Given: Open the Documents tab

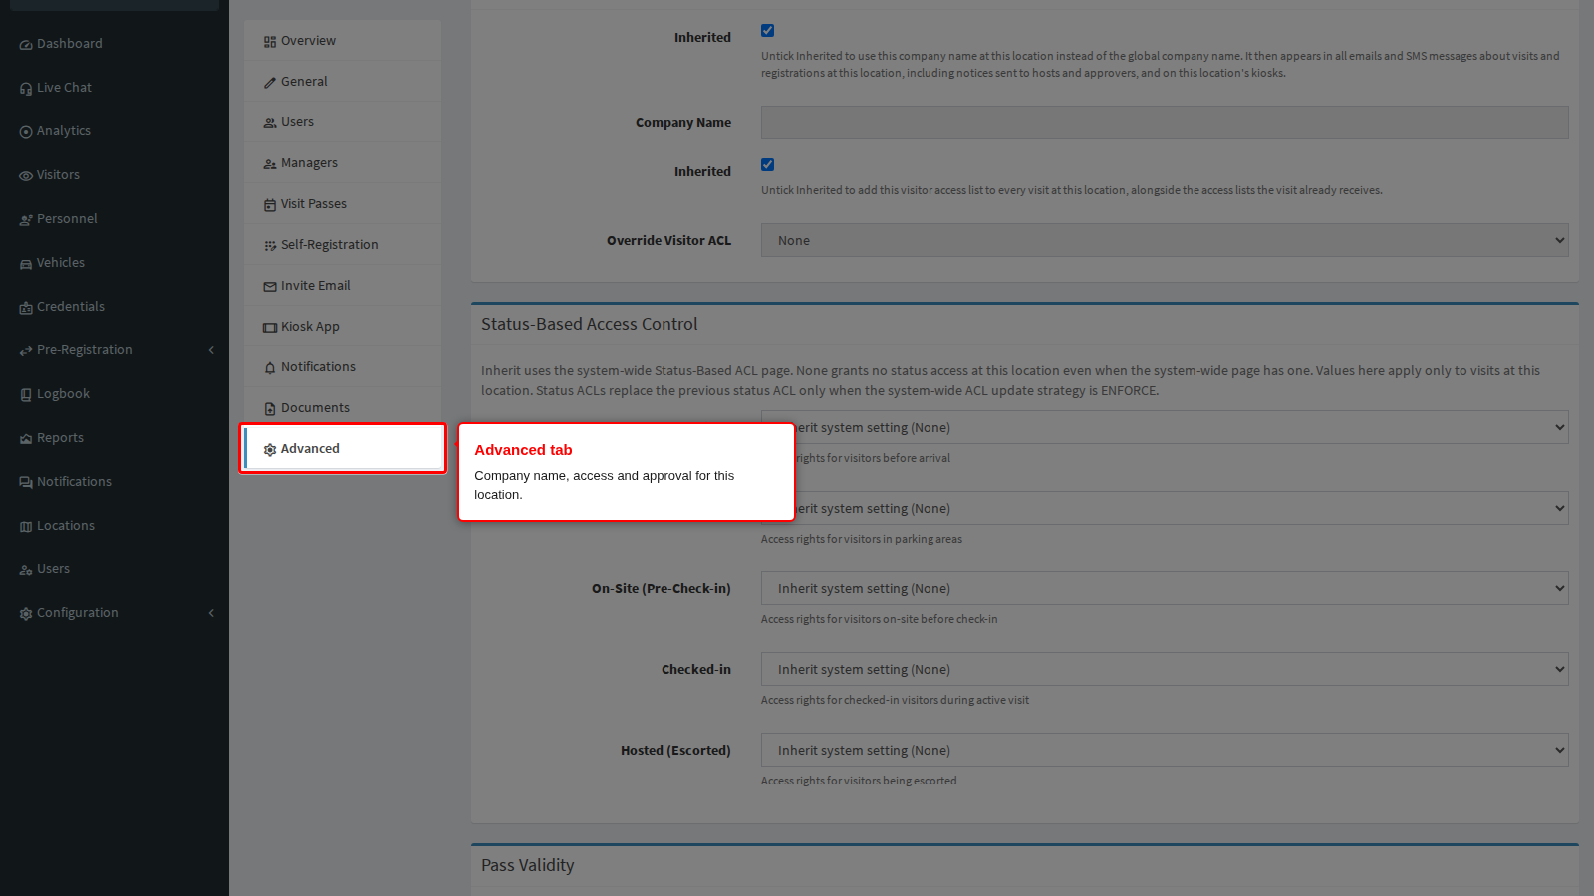Looking at the screenshot, I should point(343,408).
